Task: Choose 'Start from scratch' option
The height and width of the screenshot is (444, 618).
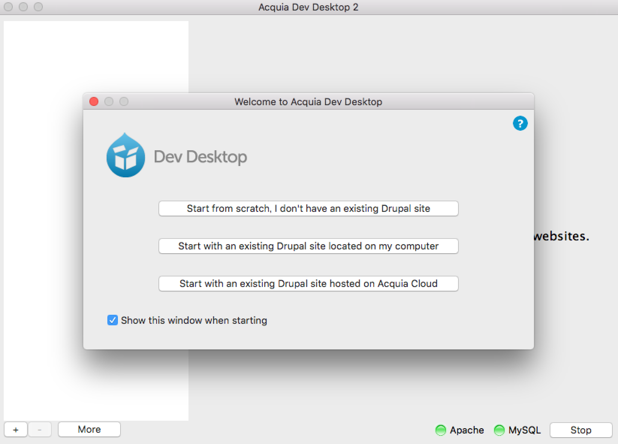Action: coord(308,208)
